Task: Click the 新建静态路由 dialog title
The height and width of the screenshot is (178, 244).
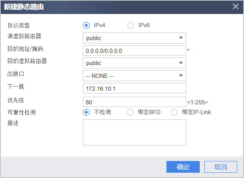Action: [24, 7]
